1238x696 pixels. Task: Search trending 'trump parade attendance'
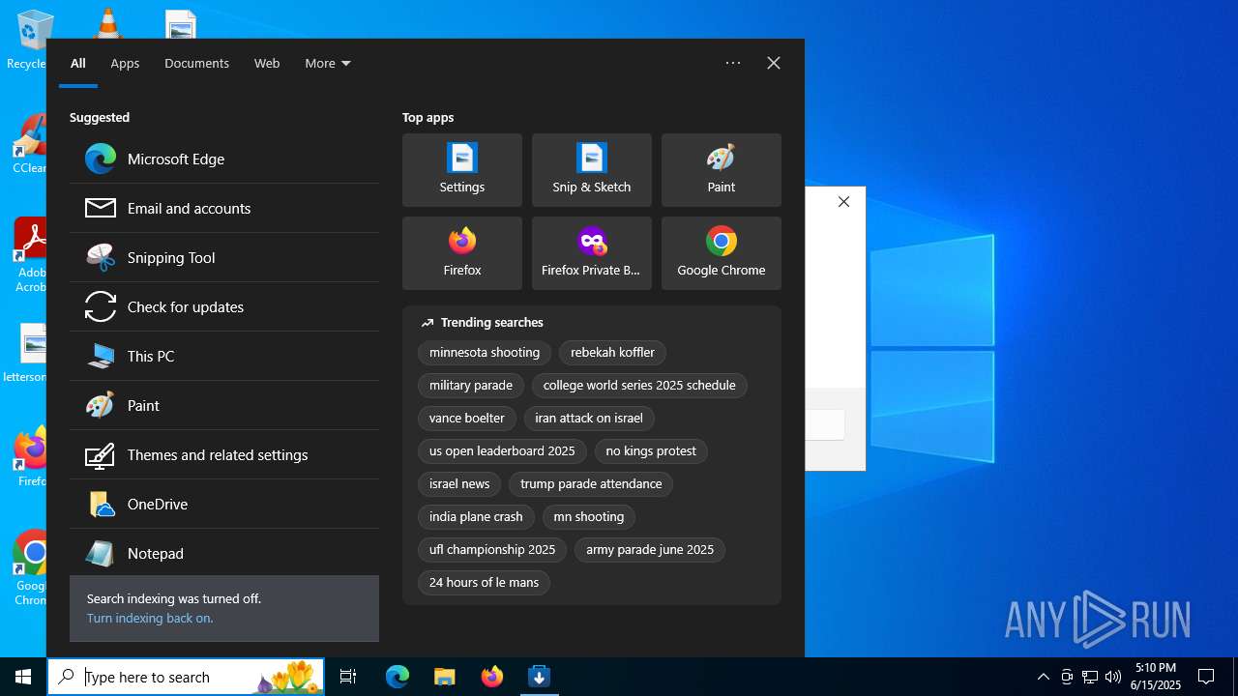pyautogui.click(x=591, y=484)
